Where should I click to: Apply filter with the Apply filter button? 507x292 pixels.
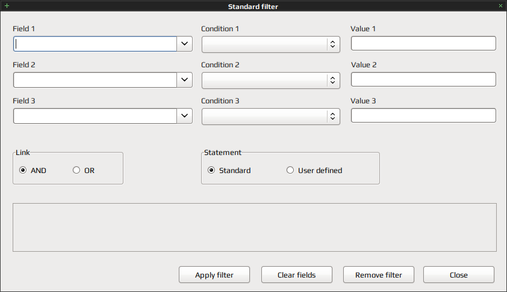214,275
